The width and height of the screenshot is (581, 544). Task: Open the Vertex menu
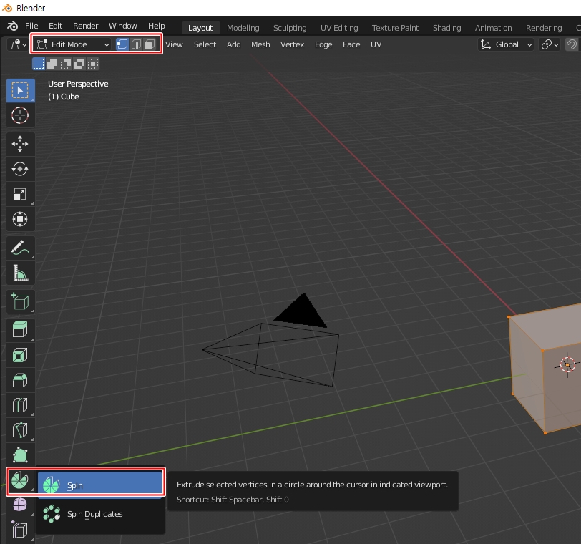[x=293, y=44]
